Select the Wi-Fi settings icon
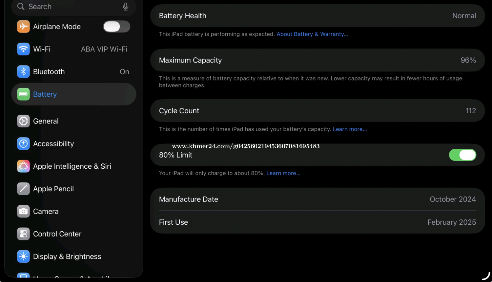Viewport: 492px width, 282px height. point(23,49)
